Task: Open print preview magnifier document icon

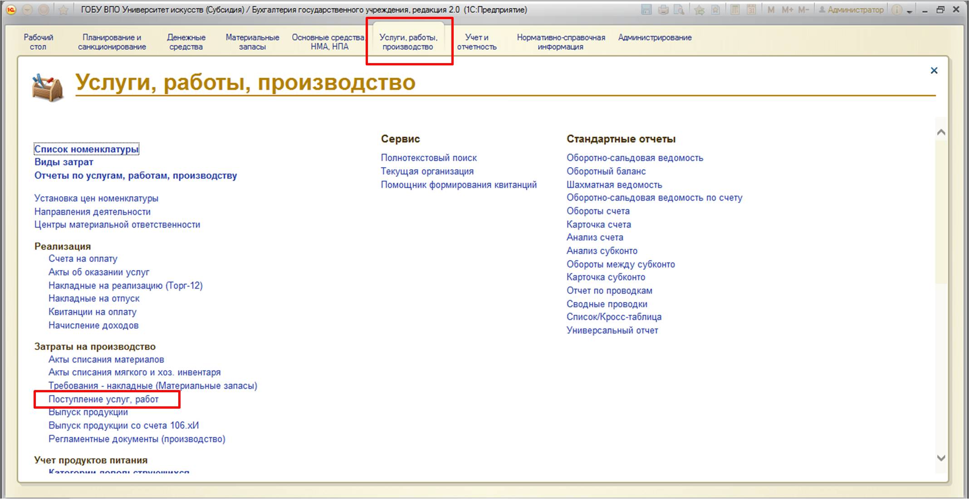Action: point(679,10)
